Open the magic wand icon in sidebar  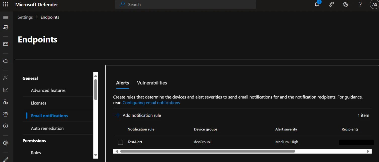coord(6,78)
